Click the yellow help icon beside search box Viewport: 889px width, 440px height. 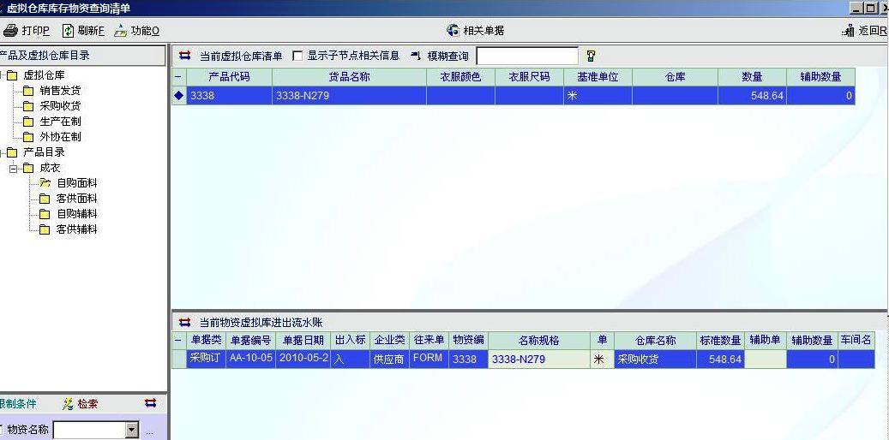click(x=591, y=56)
